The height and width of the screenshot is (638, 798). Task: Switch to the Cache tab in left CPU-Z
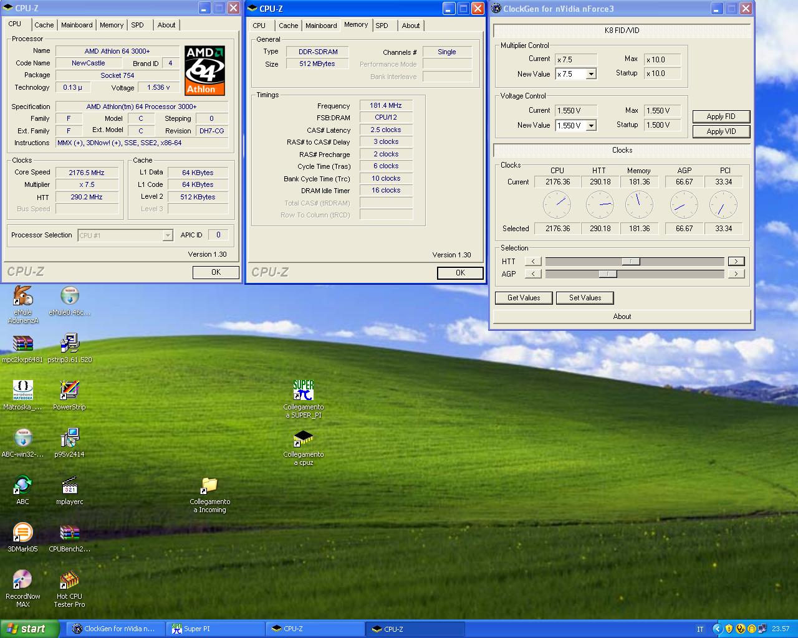(x=44, y=25)
